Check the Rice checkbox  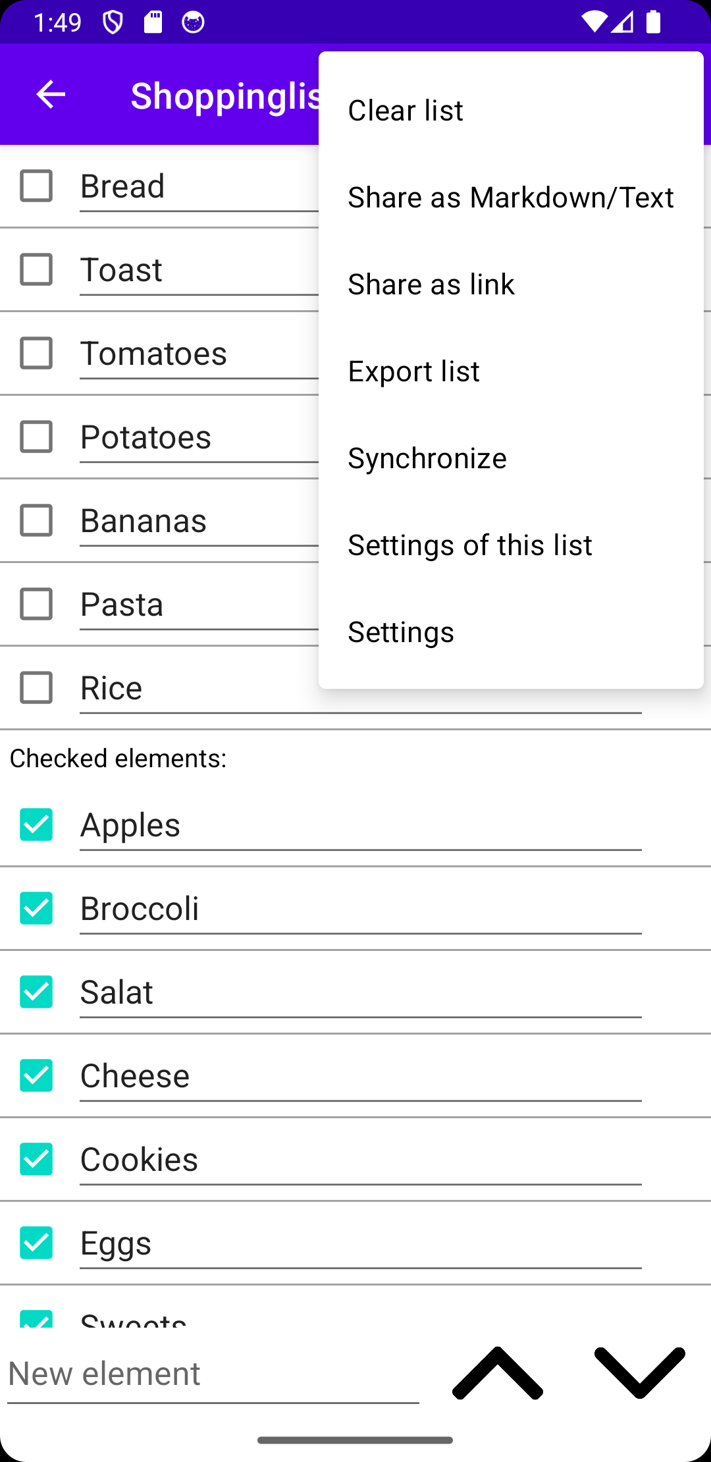point(36,688)
